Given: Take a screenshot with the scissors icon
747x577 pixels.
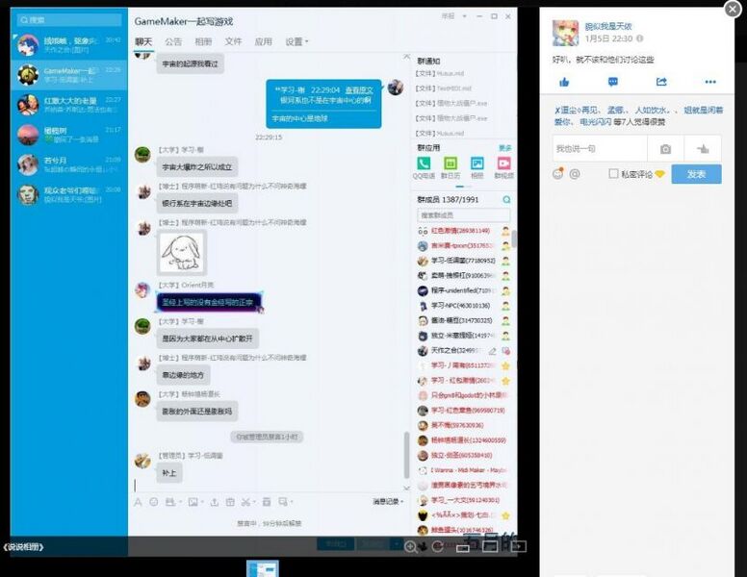Looking at the screenshot, I should click(x=245, y=502).
